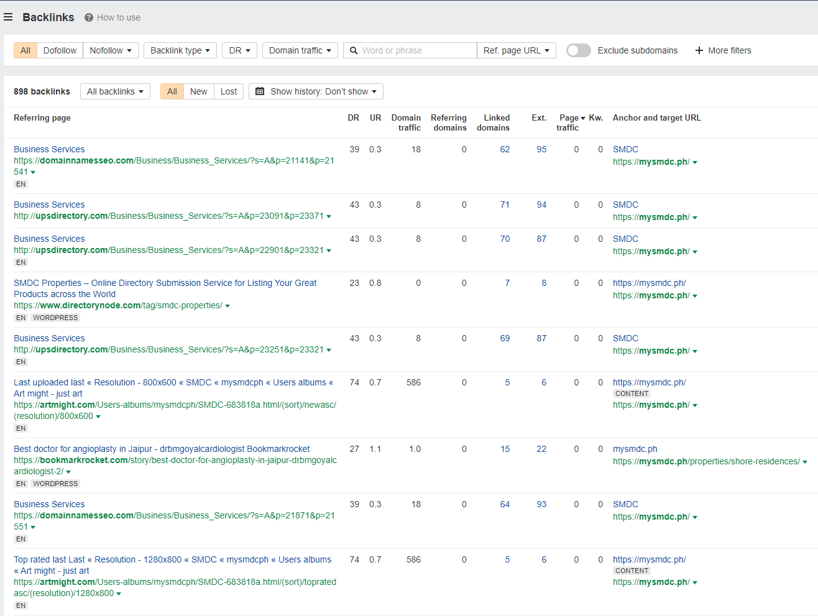Open the Domain traffic dropdown

click(300, 50)
